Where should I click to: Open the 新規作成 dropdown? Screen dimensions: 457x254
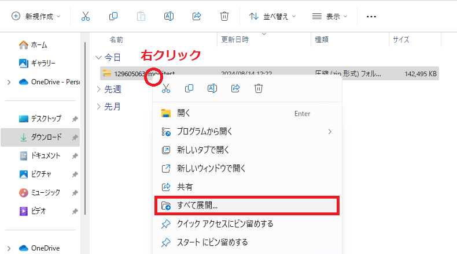click(36, 16)
